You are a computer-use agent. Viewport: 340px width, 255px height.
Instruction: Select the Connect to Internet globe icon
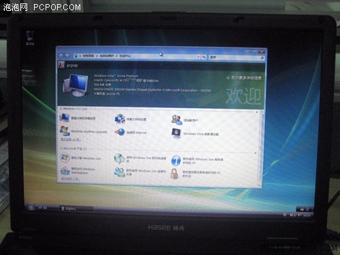(x=120, y=132)
